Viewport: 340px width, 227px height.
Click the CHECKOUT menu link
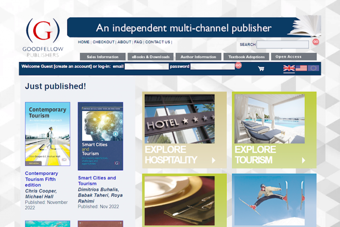click(104, 42)
